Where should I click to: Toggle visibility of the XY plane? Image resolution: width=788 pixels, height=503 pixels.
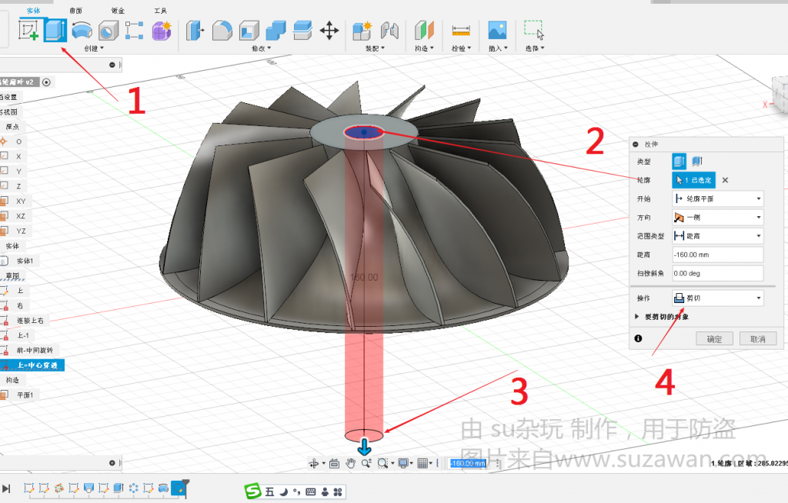(4, 201)
